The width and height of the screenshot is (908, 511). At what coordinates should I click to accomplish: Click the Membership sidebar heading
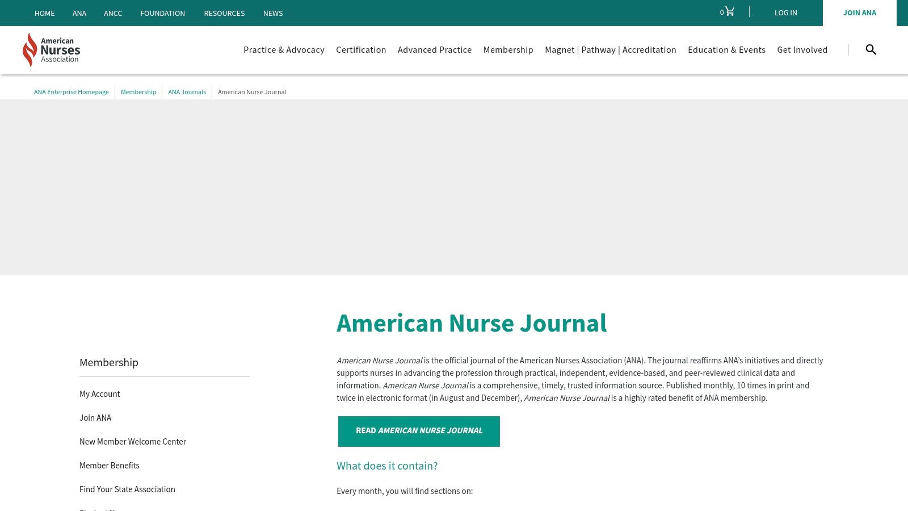[x=109, y=362]
